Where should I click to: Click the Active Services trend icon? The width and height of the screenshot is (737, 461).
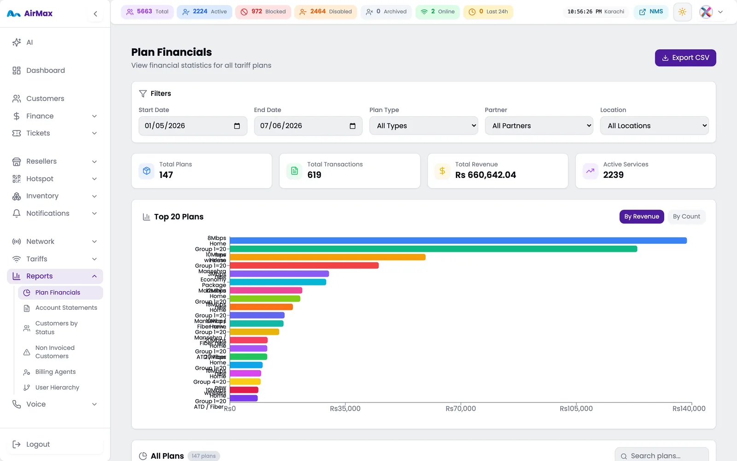click(x=590, y=171)
